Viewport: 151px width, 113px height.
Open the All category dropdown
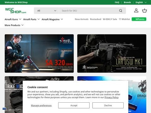pyautogui.click(x=47, y=11)
